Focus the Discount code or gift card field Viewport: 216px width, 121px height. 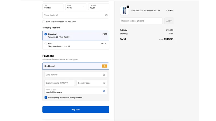pyautogui.click(x=141, y=21)
